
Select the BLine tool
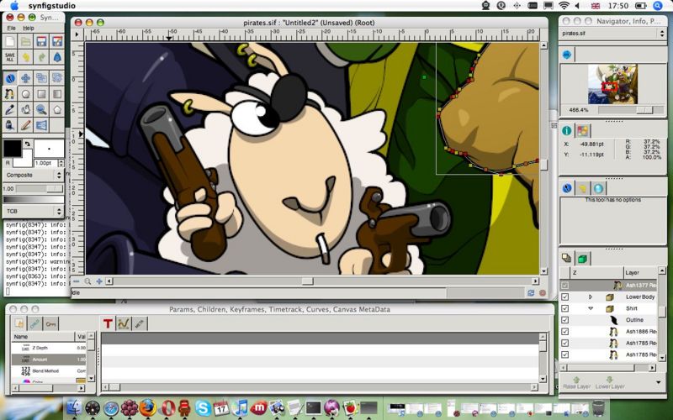(x=10, y=93)
